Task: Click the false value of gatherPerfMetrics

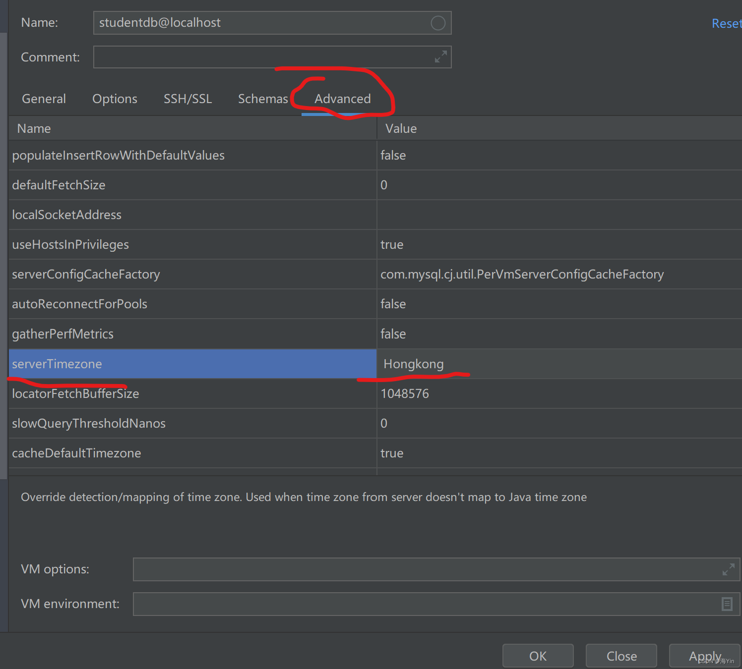Action: point(559,334)
